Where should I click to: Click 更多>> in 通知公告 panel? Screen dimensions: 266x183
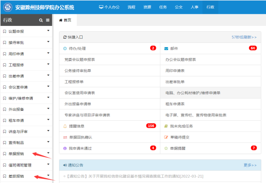250,165
